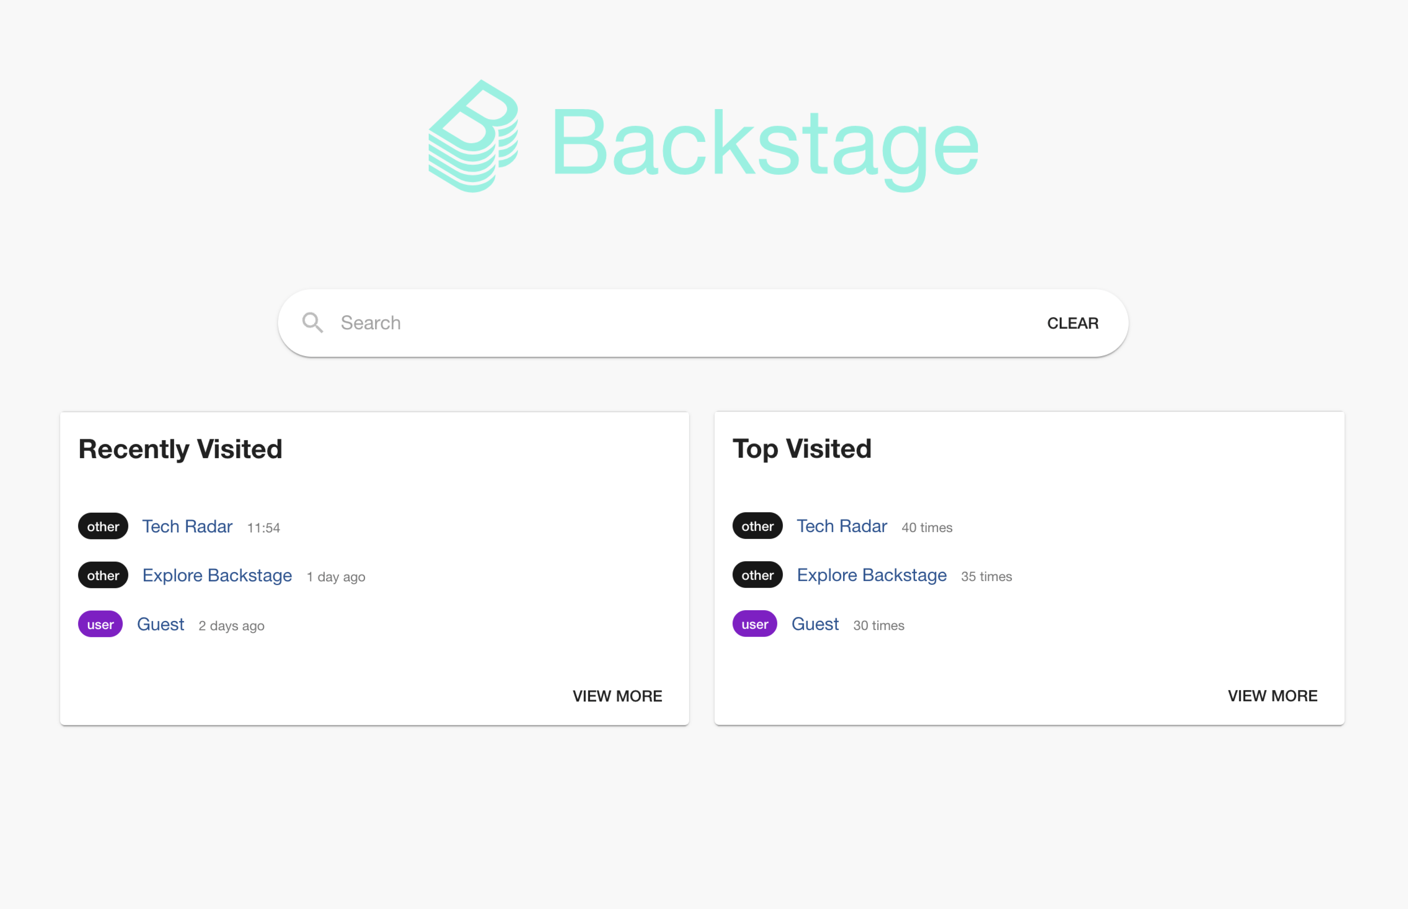Open Explore Backstage in Recently Visited

(x=217, y=575)
